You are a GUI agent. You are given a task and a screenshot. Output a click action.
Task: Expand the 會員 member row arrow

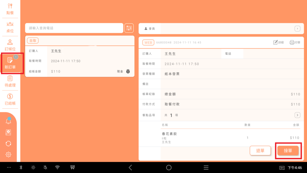pyautogui.click(x=297, y=29)
